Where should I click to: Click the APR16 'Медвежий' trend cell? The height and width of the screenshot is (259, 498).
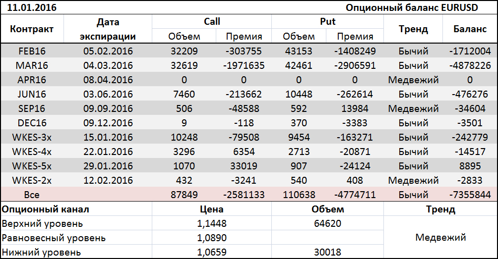tap(413, 80)
